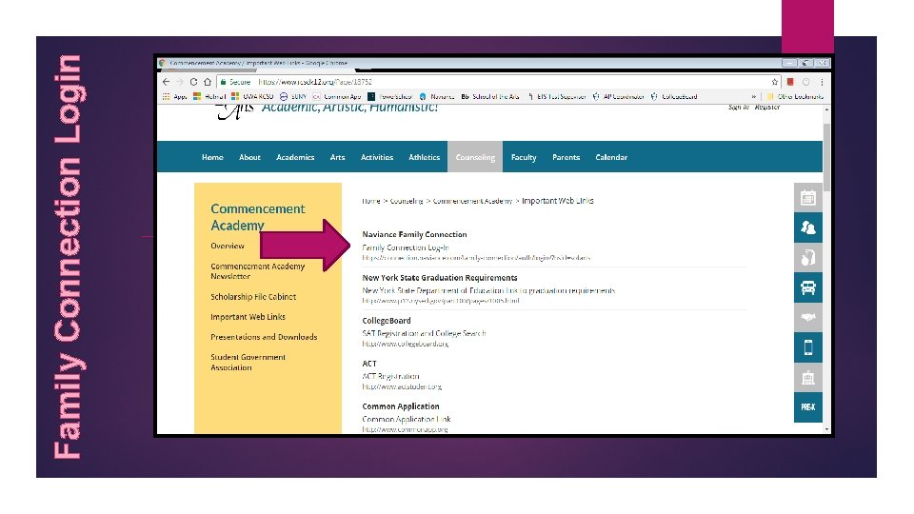
Task: Open SAT Registration and College Search link
Action: pos(424,333)
